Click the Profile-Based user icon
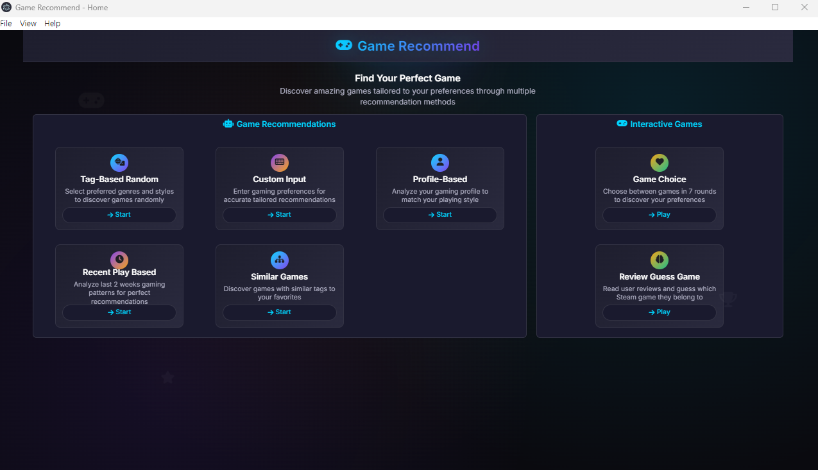This screenshot has height=470, width=818. [x=439, y=162]
